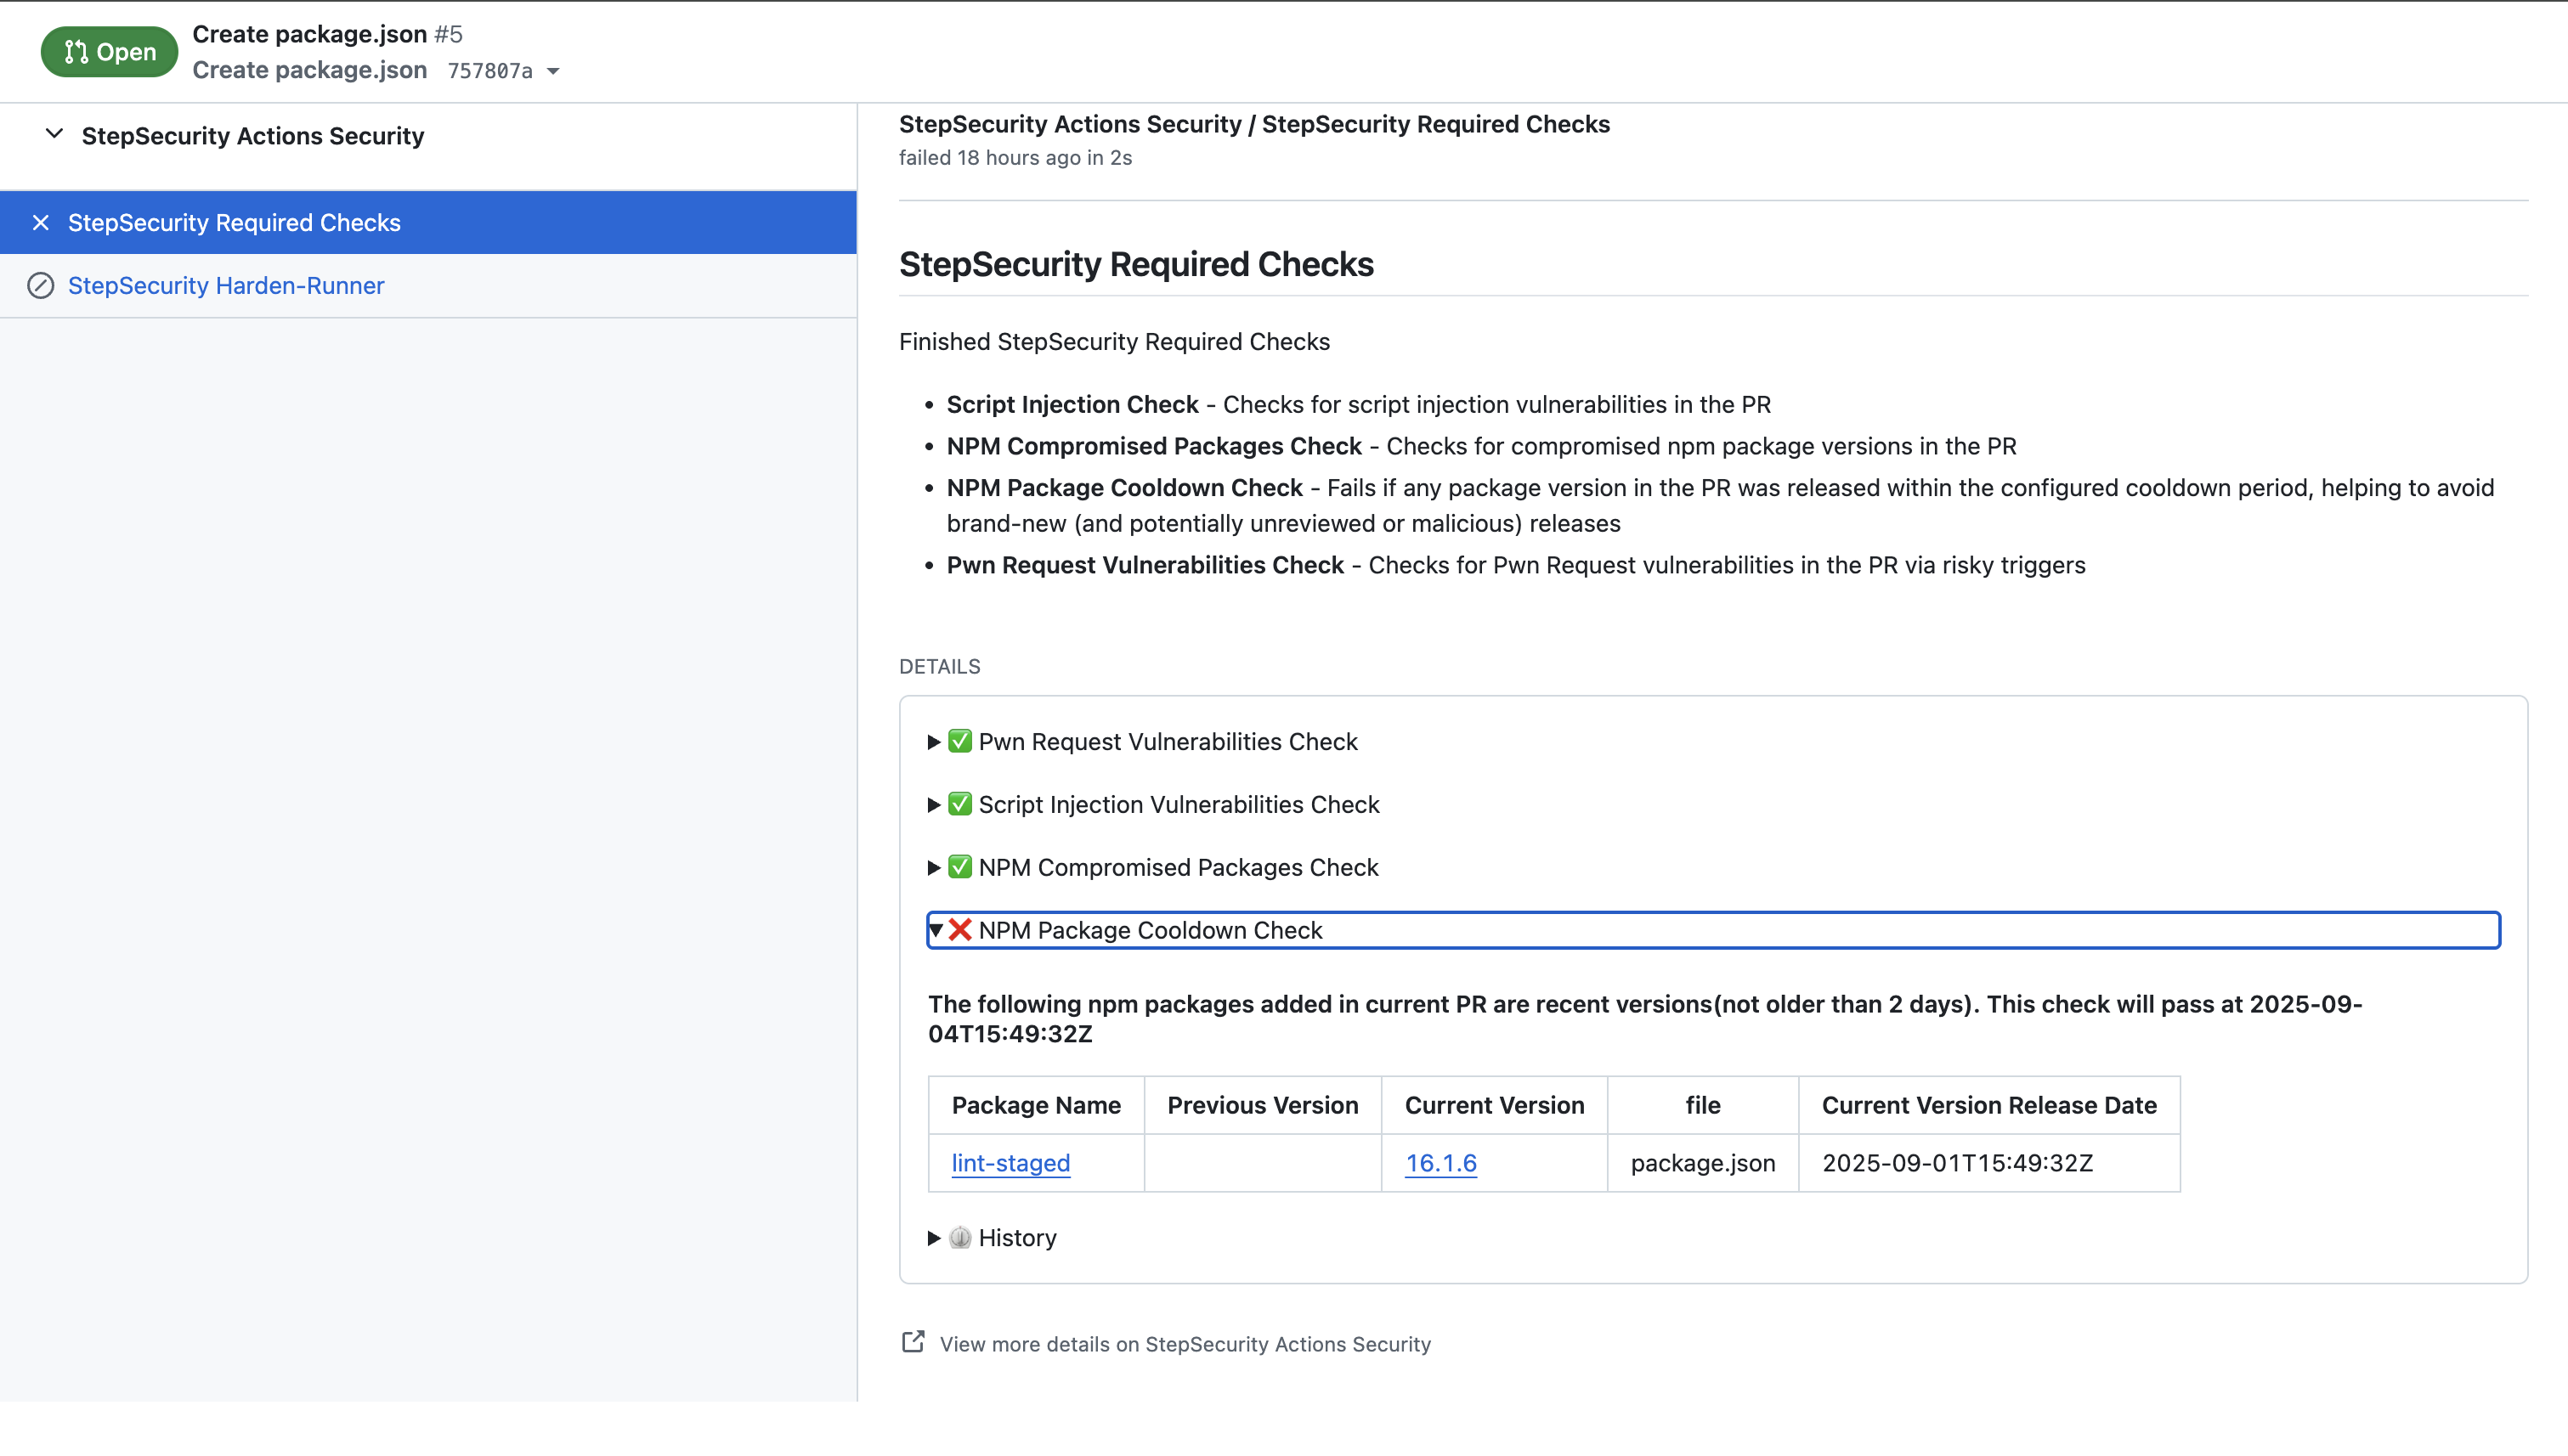Open the StepSecurity Harden-Runner check
The width and height of the screenshot is (2568, 1456).
[226, 285]
